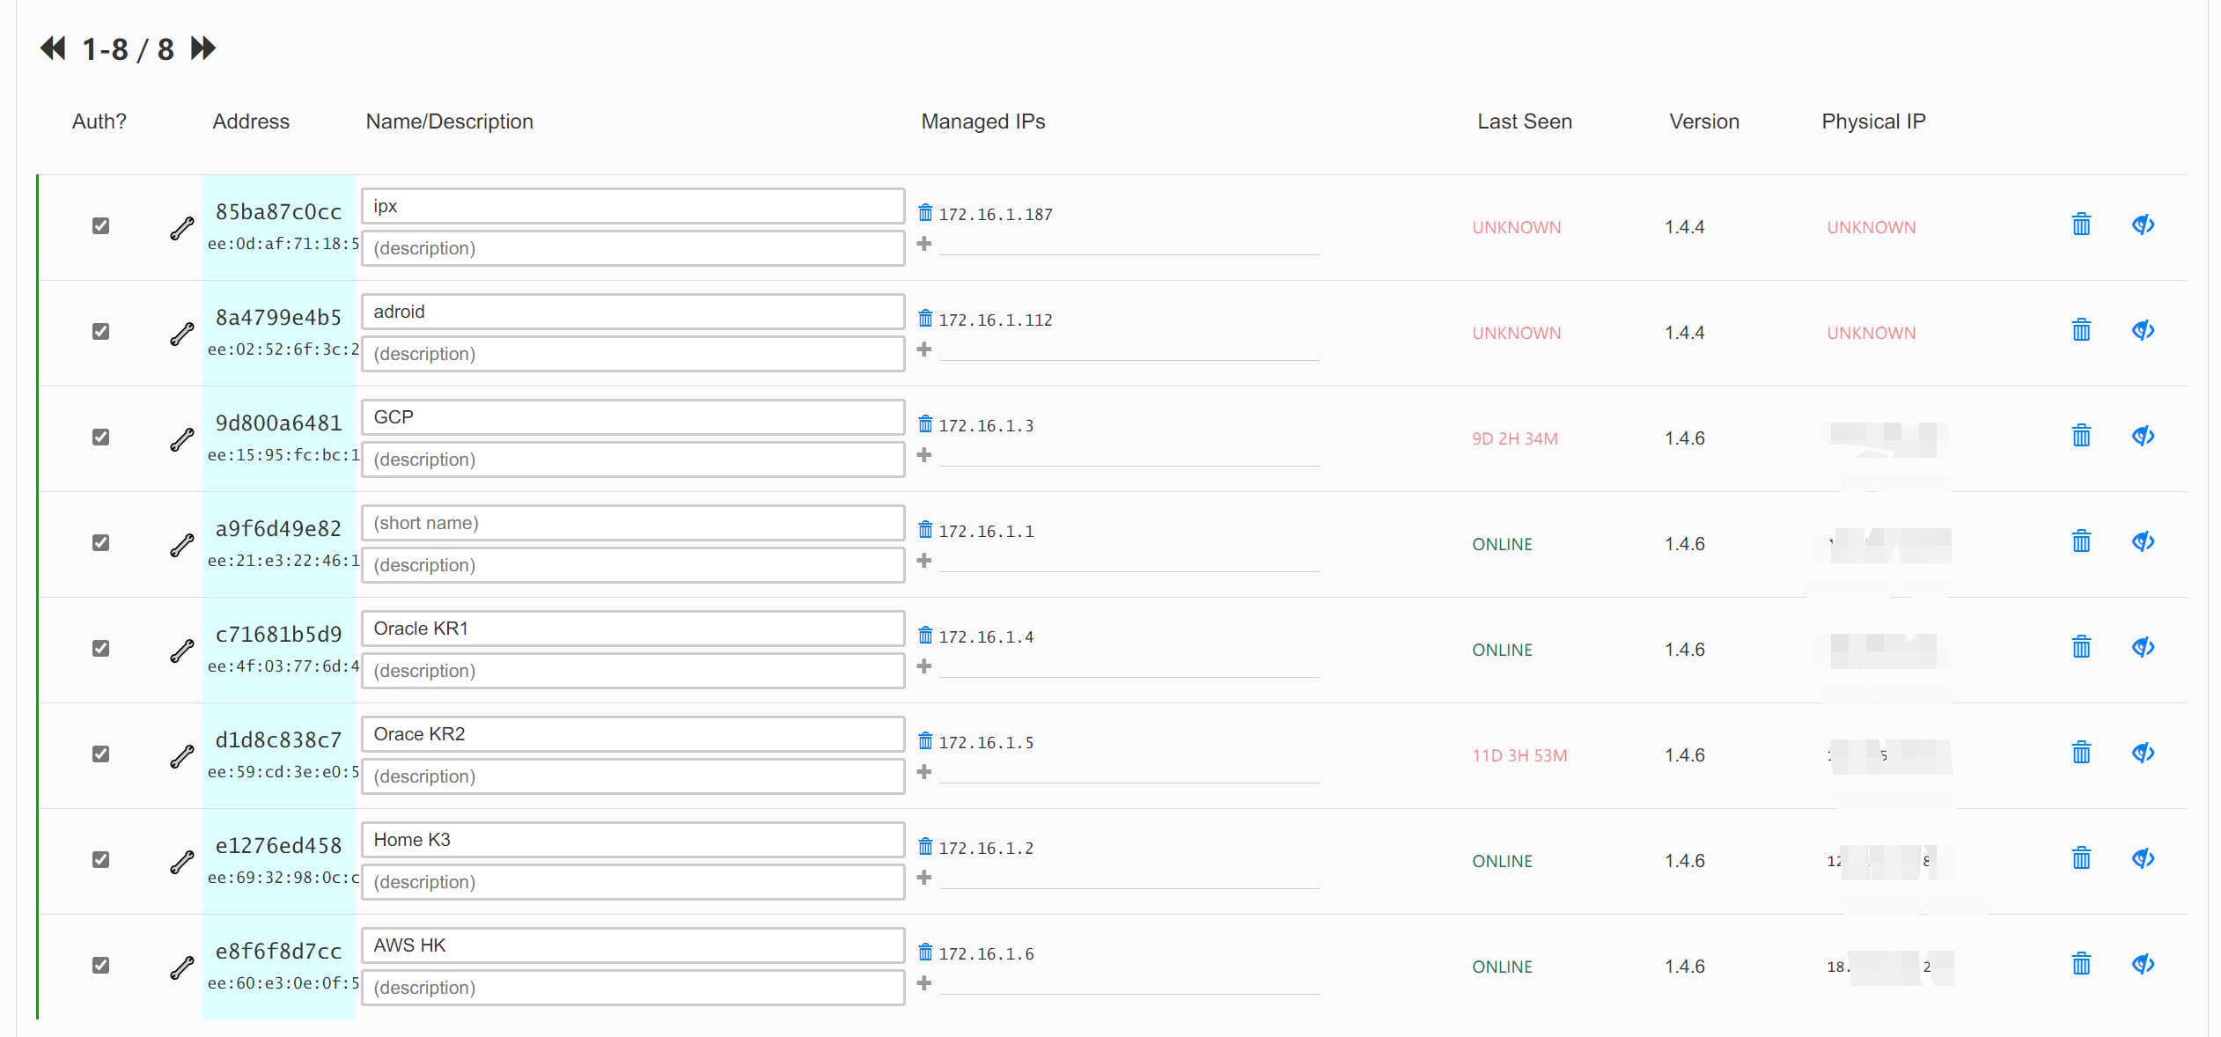This screenshot has height=1037, width=2221.
Task: Uncheck Auth checkbox for ipx device
Action: coord(100,225)
